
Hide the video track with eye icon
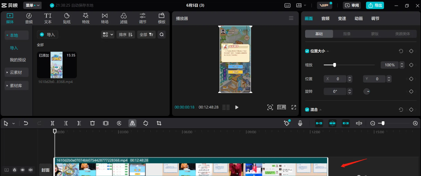click(22, 170)
